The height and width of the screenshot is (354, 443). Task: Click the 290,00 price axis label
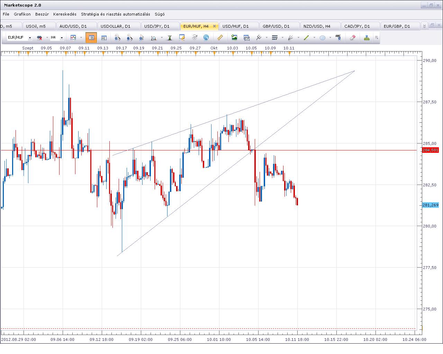coord(430,60)
